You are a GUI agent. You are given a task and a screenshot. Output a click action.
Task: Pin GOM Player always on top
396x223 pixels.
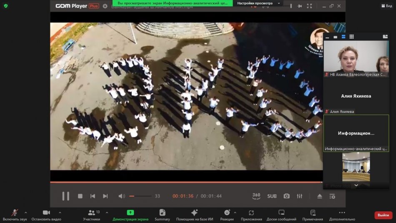(300, 6)
